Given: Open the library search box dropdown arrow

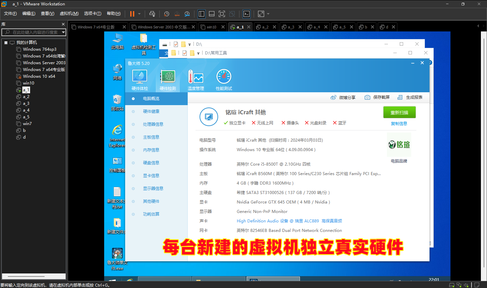Looking at the screenshot, I should click(63, 32).
